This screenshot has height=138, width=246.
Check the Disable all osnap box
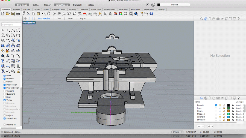point(5,125)
